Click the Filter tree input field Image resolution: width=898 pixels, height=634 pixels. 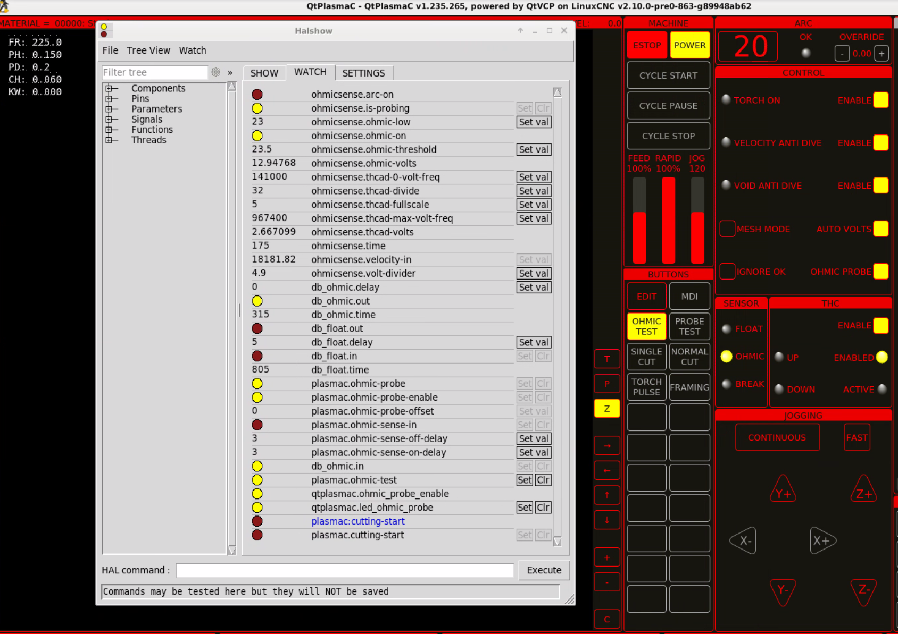(154, 72)
